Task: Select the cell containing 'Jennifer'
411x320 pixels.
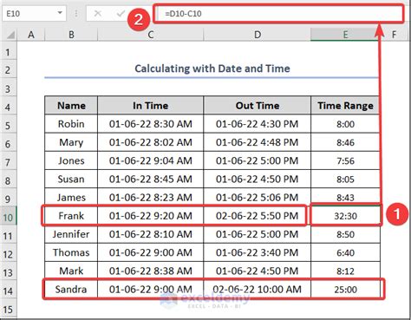Action: 71,234
